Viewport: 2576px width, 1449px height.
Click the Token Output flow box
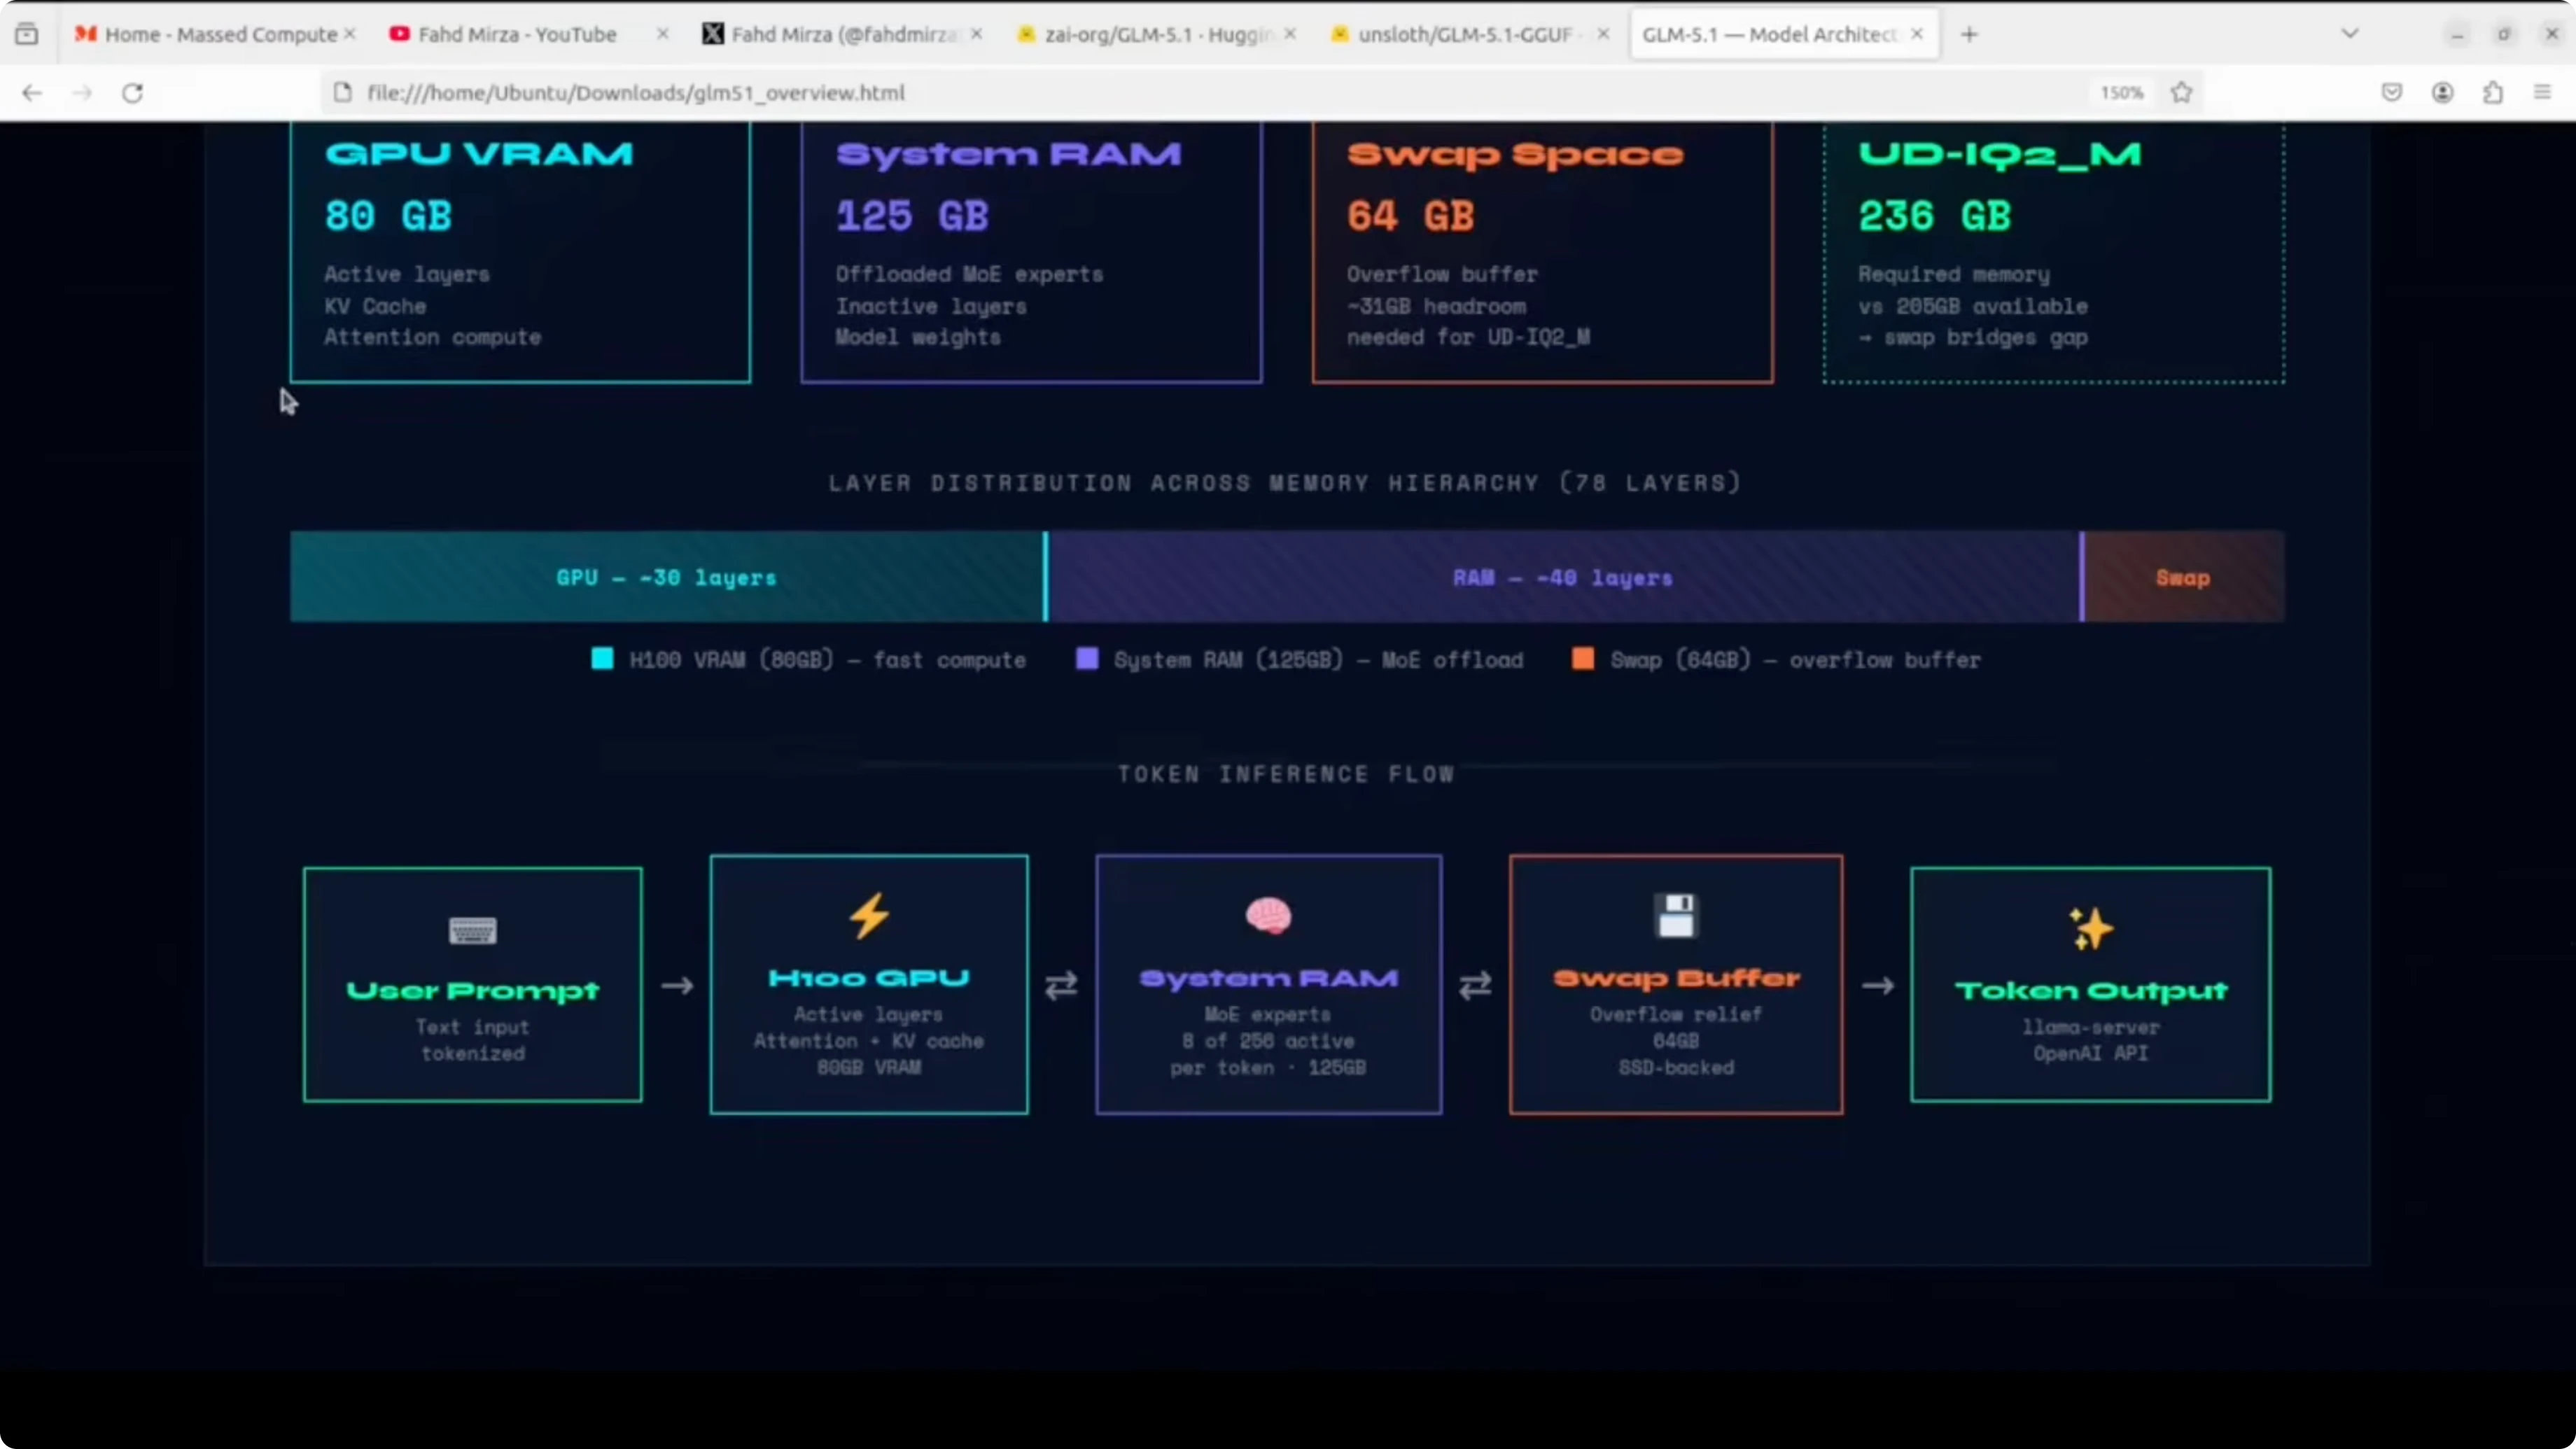point(2090,984)
